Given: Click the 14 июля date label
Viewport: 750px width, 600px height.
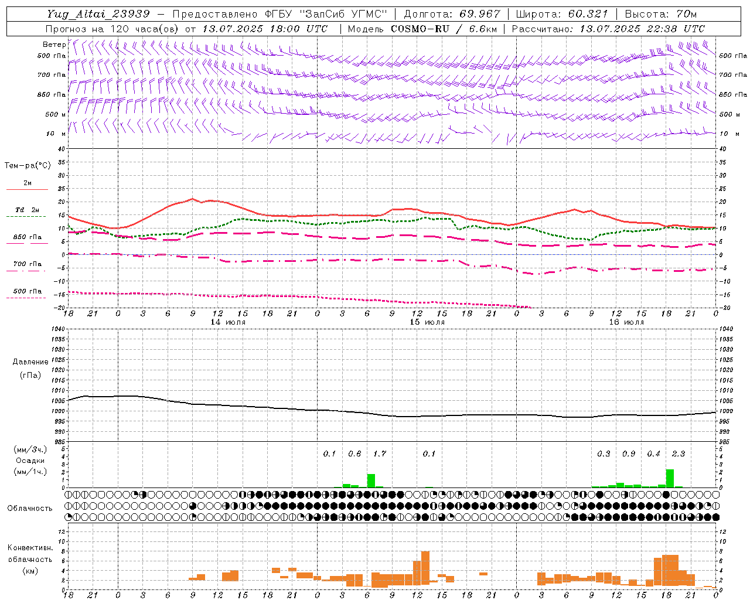Looking at the screenshot, I should pyautogui.click(x=228, y=322).
